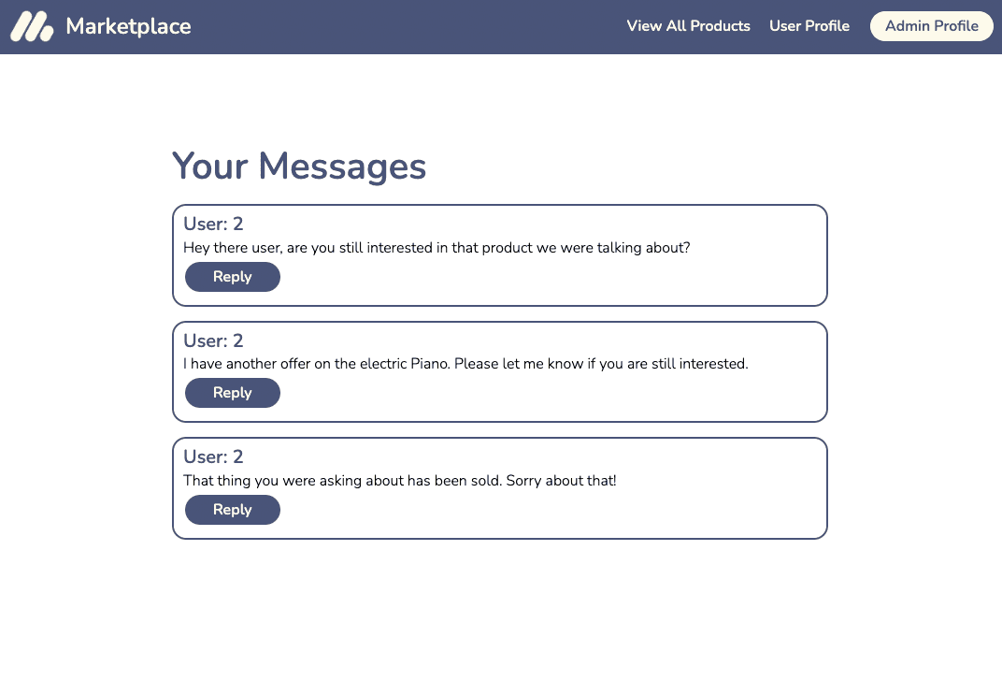Click 'User: 2' label in Piano message
Screen dimensions: 1002x681
click(213, 340)
